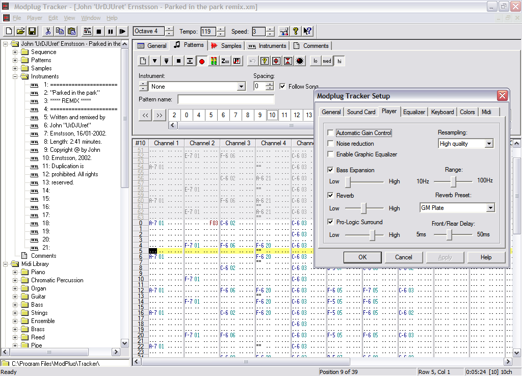Pause playback from the main toolbar
The height and width of the screenshot is (376, 522).
[x=111, y=32]
